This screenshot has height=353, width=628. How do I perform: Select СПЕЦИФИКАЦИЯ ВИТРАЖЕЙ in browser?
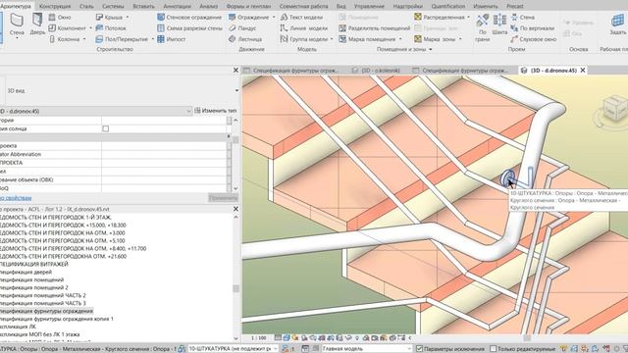coord(33,264)
